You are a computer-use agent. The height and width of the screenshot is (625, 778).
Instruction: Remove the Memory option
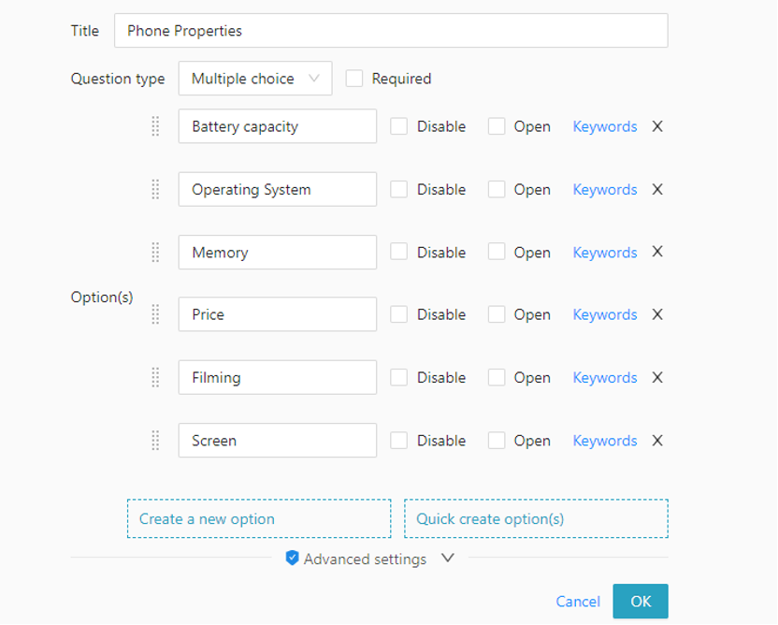click(x=657, y=252)
